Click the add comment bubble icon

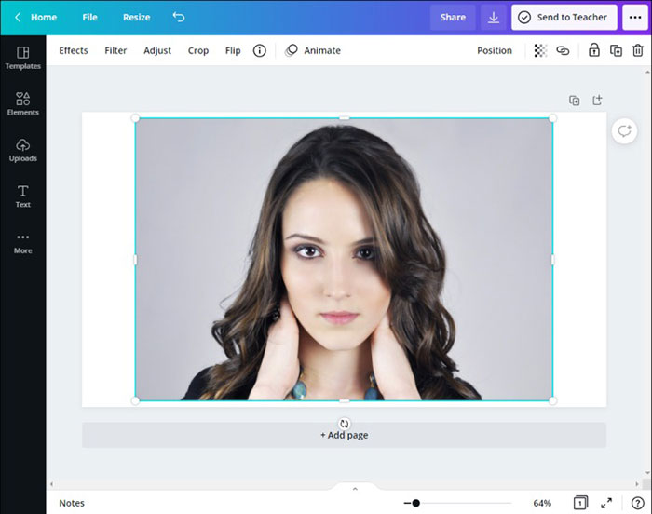[x=623, y=131]
